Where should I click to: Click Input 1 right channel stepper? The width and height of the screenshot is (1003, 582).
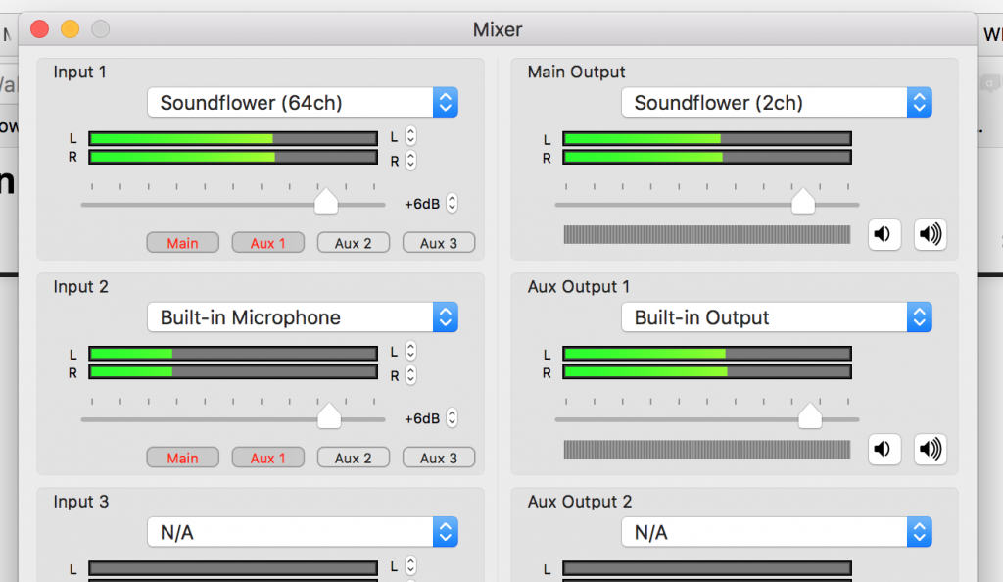pyautogui.click(x=410, y=160)
